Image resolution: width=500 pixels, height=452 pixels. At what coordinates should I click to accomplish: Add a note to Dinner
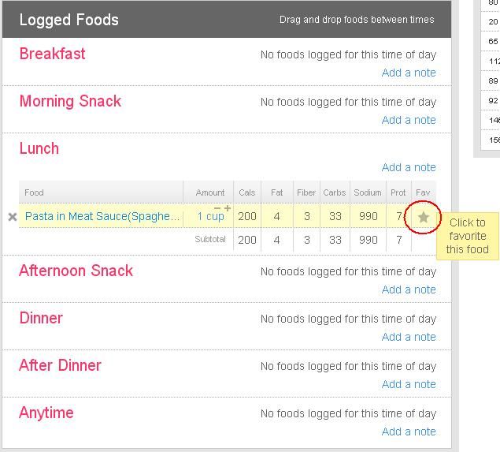tap(409, 337)
